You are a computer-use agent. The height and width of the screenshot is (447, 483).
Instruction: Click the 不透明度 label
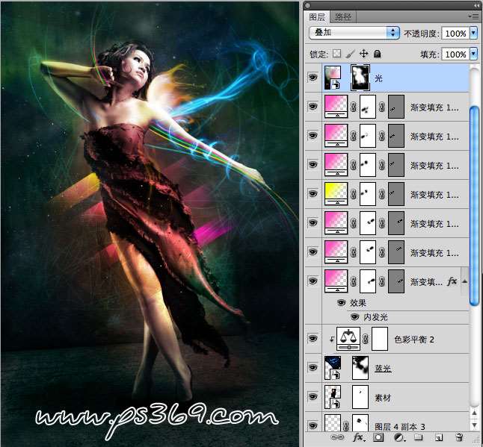[x=421, y=33]
